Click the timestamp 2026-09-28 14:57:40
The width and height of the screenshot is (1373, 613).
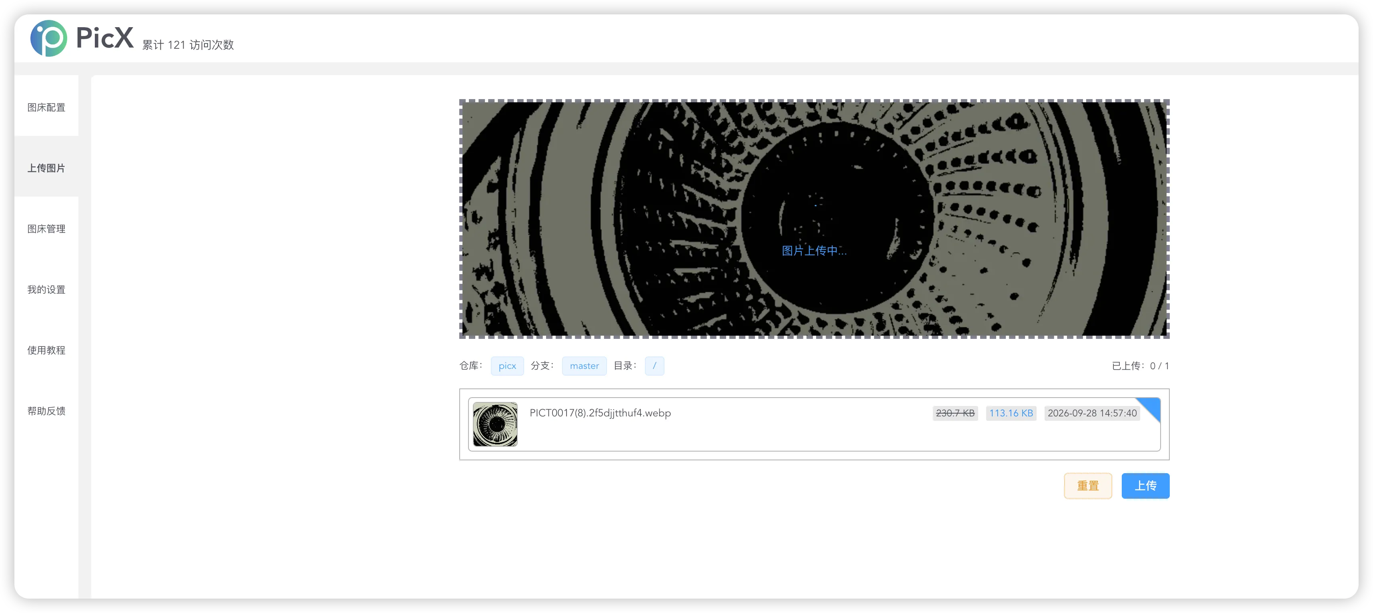coord(1092,413)
